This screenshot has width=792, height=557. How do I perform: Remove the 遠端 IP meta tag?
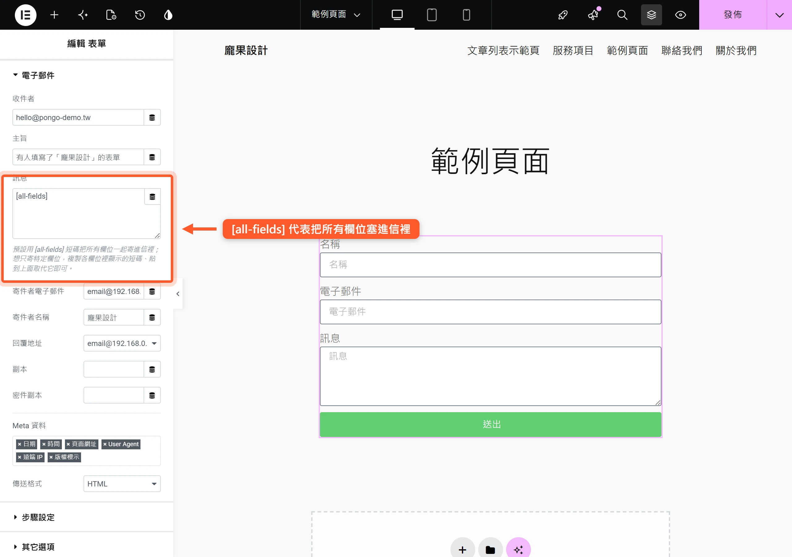click(x=20, y=457)
